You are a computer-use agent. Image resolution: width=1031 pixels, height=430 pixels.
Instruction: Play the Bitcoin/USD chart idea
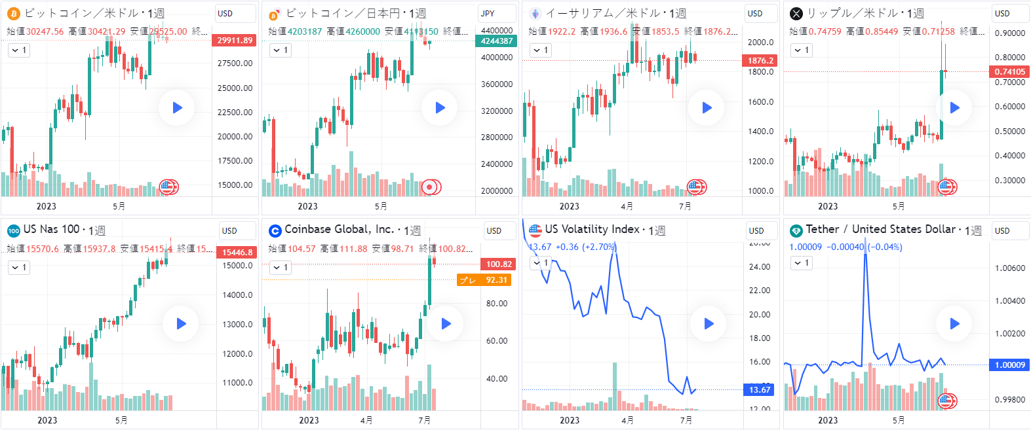(177, 108)
